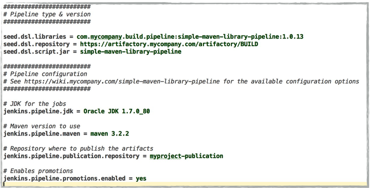Click the jenkins.pipeline.publication.repository key
The image size is (370, 188).
point(71,156)
